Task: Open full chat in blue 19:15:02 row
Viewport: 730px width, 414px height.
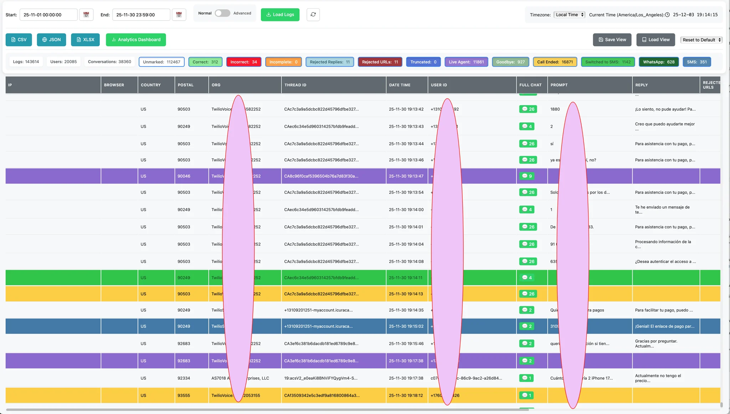Action: pyautogui.click(x=527, y=326)
